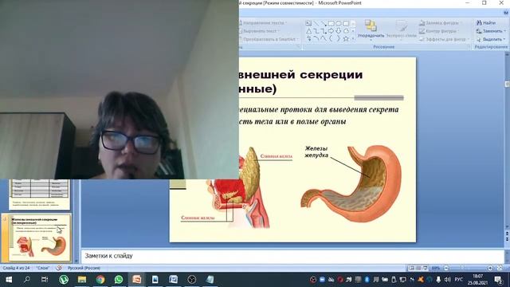Viewport: 510px width, 287px height.
Task: Choose the down arrow shape
Action: click(x=338, y=31)
